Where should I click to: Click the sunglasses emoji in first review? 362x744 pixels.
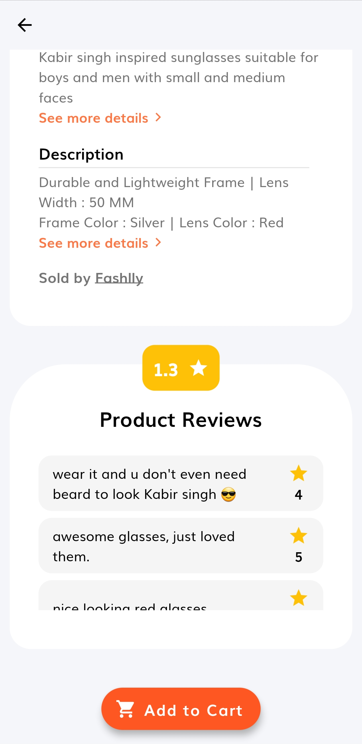229,495
